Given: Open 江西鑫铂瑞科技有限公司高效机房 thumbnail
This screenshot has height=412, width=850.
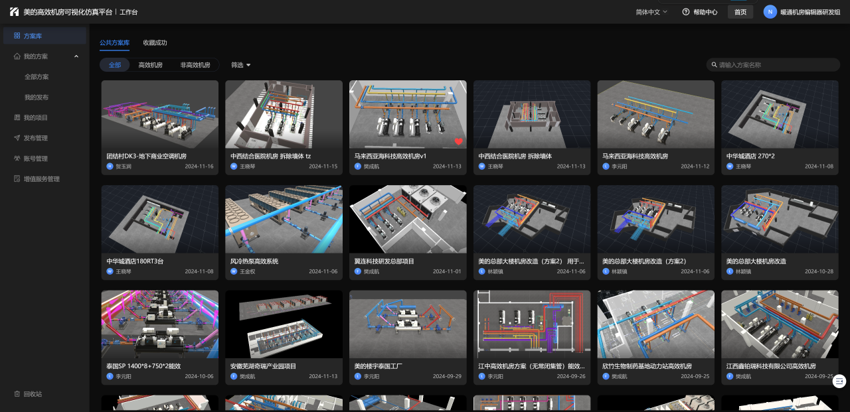Looking at the screenshot, I should (780, 324).
